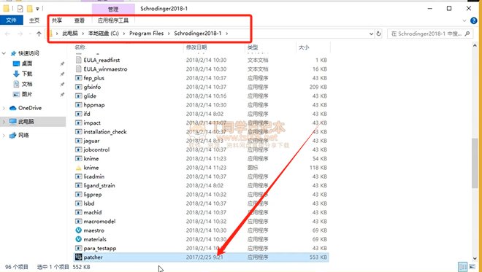Click the para_testapp file name
The height and width of the screenshot is (272, 482).
(x=100, y=249)
